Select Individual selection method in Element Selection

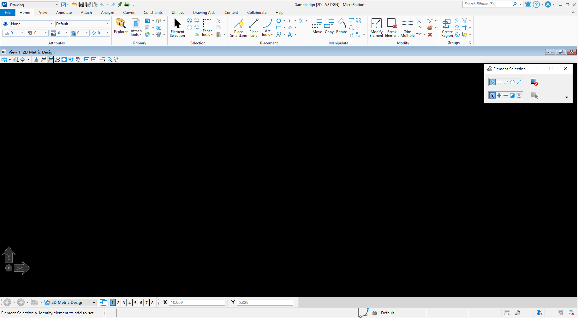click(x=492, y=82)
